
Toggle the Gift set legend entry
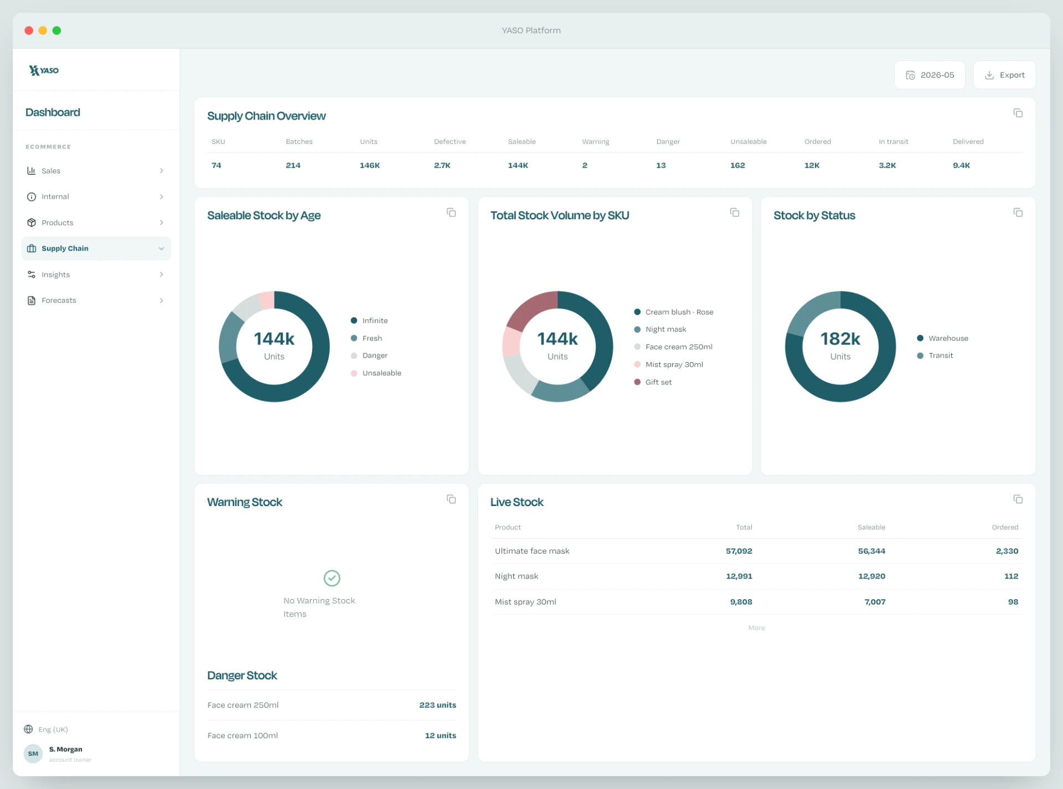point(653,382)
